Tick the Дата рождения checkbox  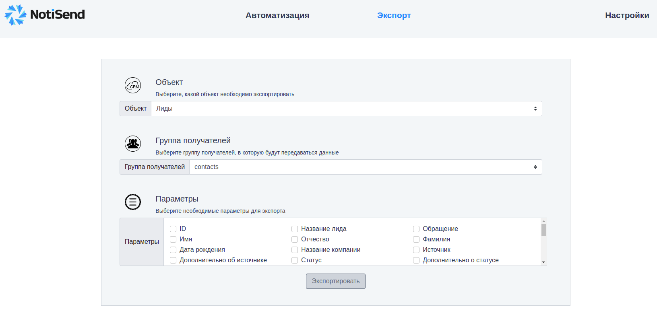pyautogui.click(x=173, y=250)
